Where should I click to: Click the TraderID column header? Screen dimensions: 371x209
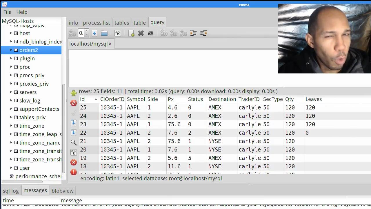point(249,99)
